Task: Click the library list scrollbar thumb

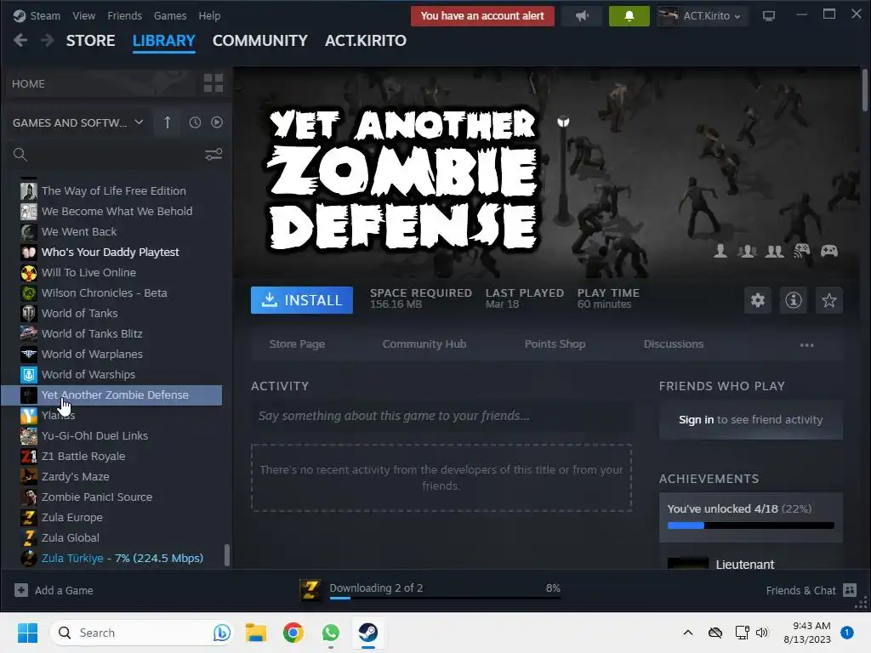Action: coord(226,554)
